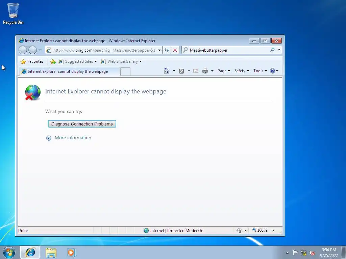Click the More information link text
The image size is (346, 259).
(x=73, y=138)
